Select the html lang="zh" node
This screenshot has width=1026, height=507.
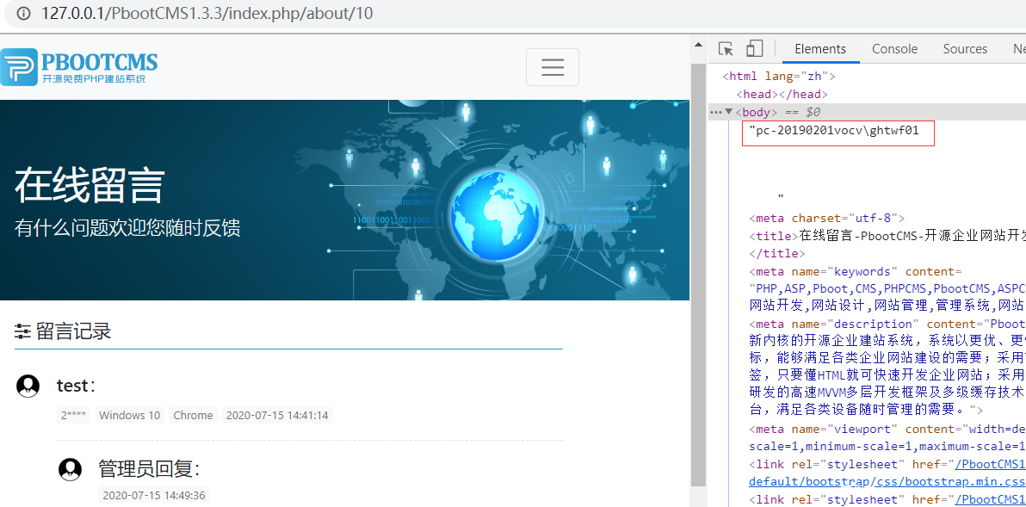[779, 76]
